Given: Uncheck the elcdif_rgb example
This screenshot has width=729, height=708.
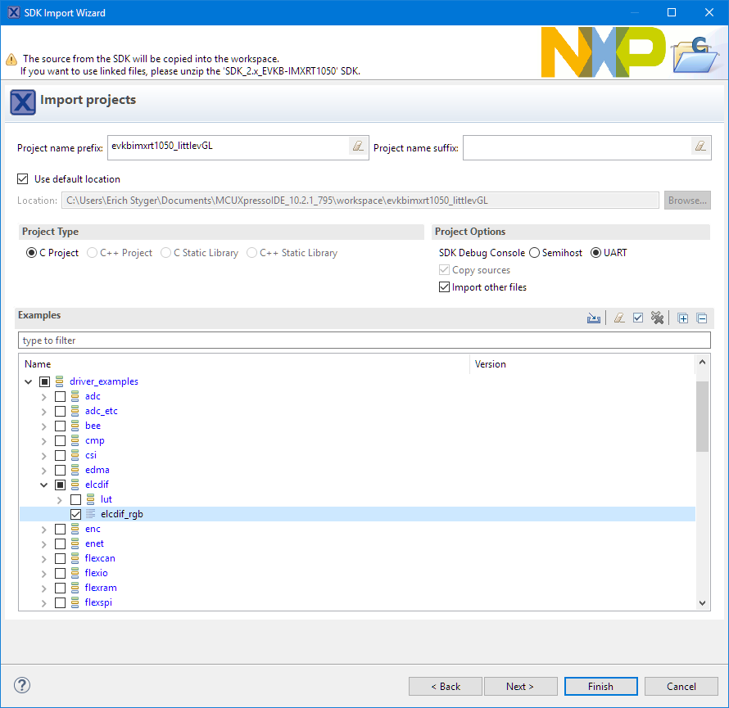Looking at the screenshot, I should 76,514.
